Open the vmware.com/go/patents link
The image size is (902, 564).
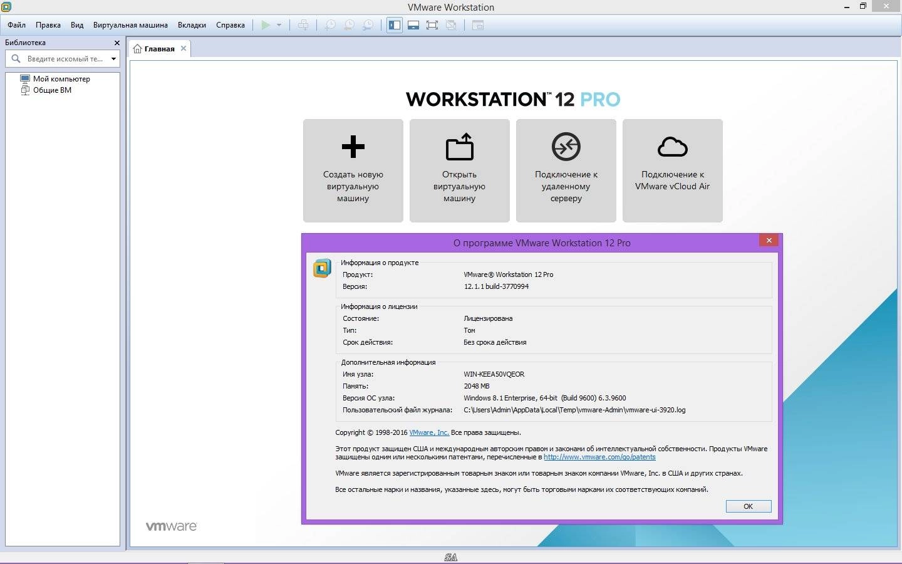pyautogui.click(x=599, y=457)
